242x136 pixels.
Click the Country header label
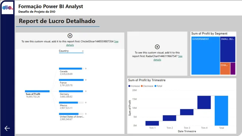pos(64,51)
